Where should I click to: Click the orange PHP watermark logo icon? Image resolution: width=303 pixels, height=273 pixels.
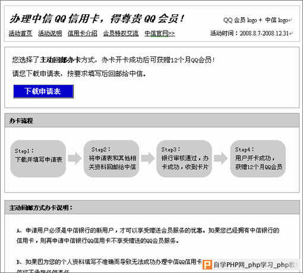coord(207,265)
